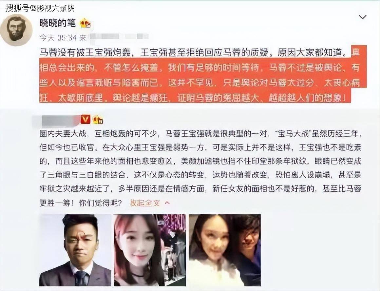Open the thumbnail of woman with pink hair

(x=150, y=250)
